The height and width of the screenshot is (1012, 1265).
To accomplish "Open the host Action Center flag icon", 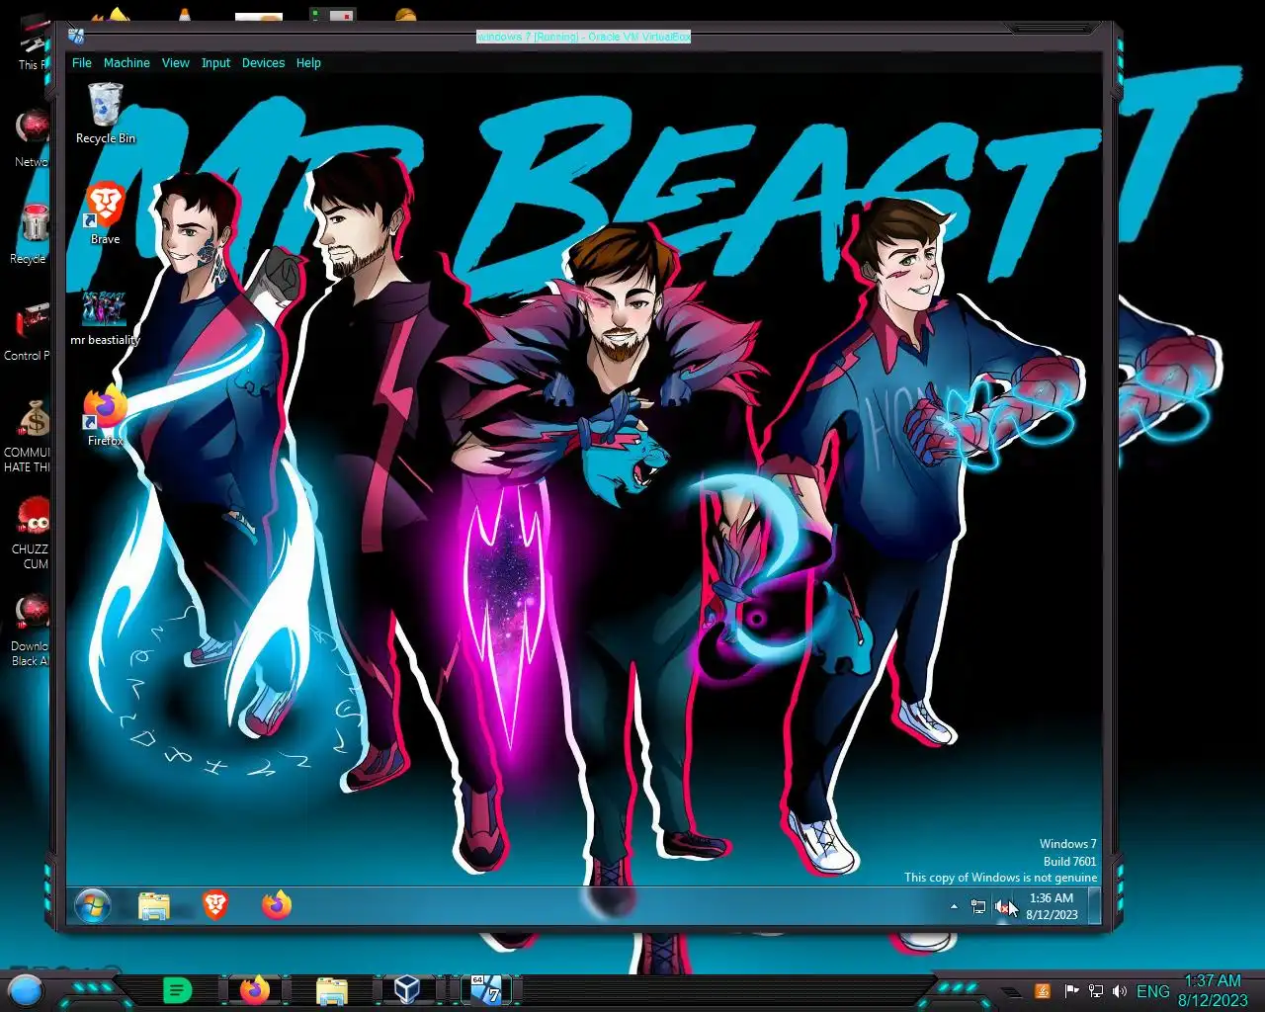I will click(1071, 991).
